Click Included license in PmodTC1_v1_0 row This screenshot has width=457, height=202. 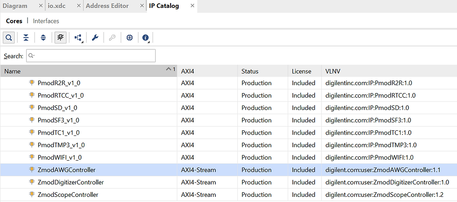tap(304, 133)
